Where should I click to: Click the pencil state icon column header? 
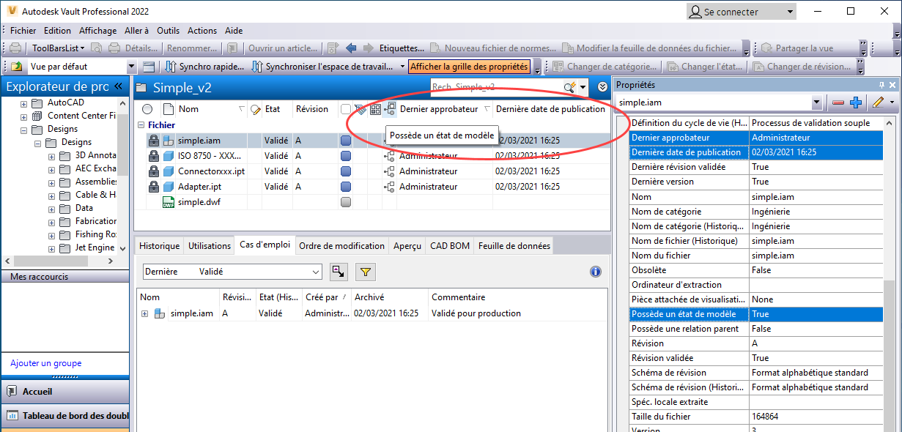pyautogui.click(x=256, y=110)
